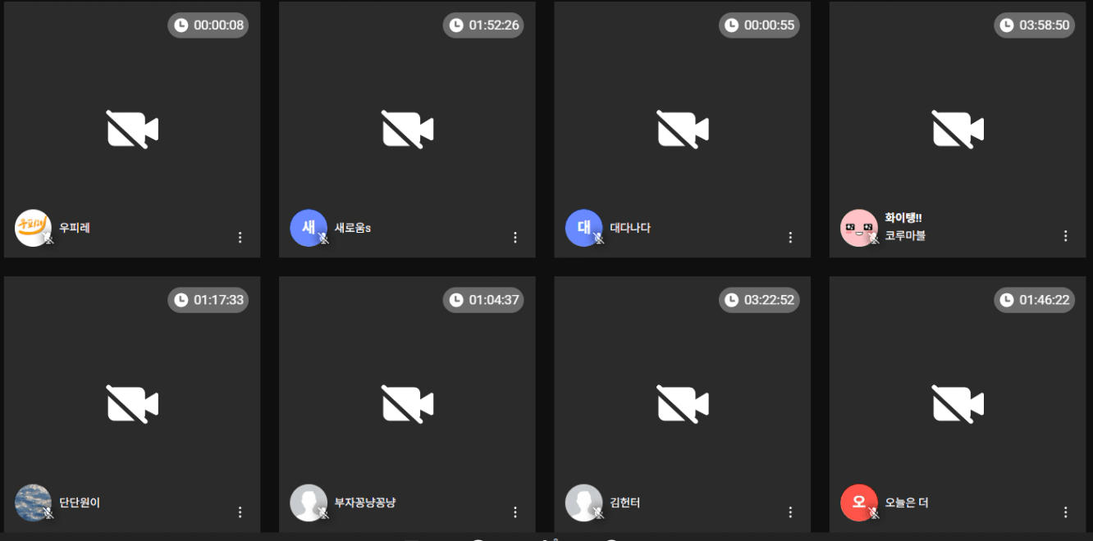The width and height of the screenshot is (1093, 541).
Task: Click the red 오 avatar of 오늘은 더
Action: tap(859, 502)
